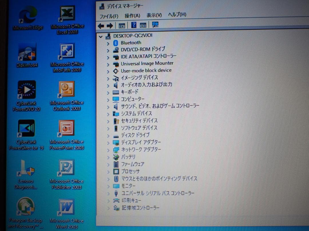Click the USB icon beside ユニバーサル シリアル バス
The width and height of the screenshot is (309, 231).
(x=116, y=193)
